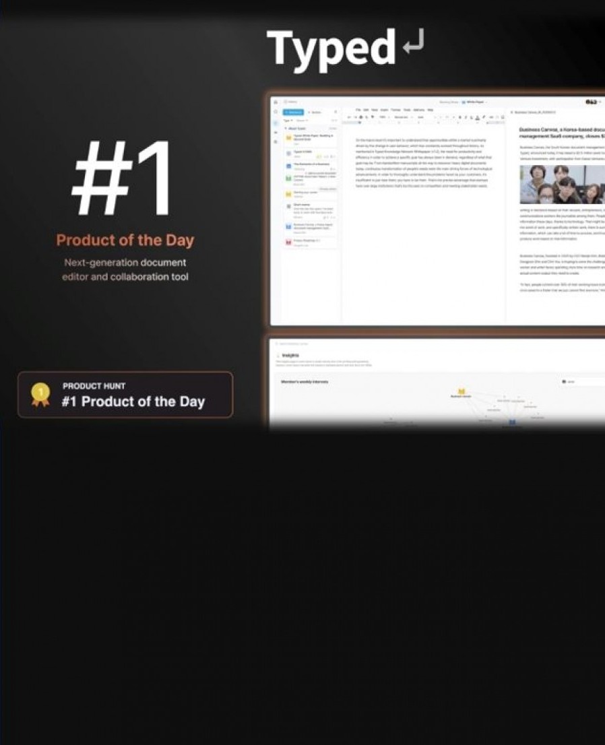Viewport: 605px width, 745px height.
Task: Click the blue document node in graph
Action: click(512, 422)
